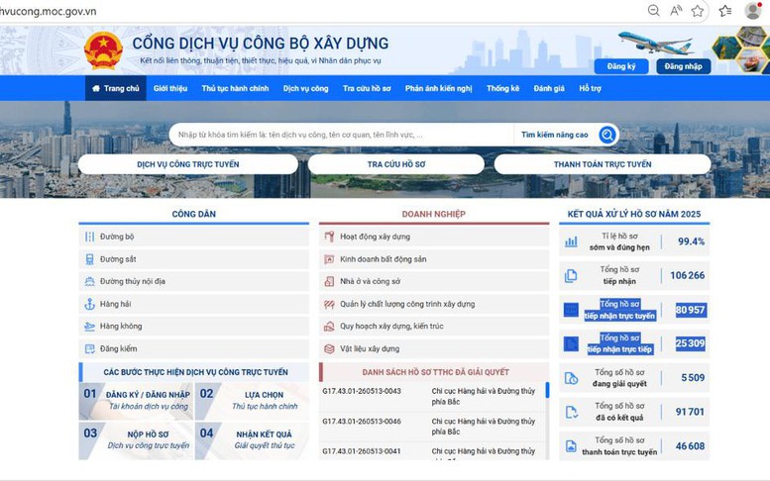Click the Đường thủy nội địa boat icon
Image resolution: width=770 pixels, height=481 pixels.
[x=89, y=281]
